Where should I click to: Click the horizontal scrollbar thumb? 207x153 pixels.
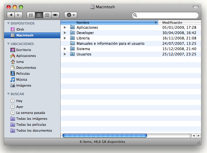(105, 136)
